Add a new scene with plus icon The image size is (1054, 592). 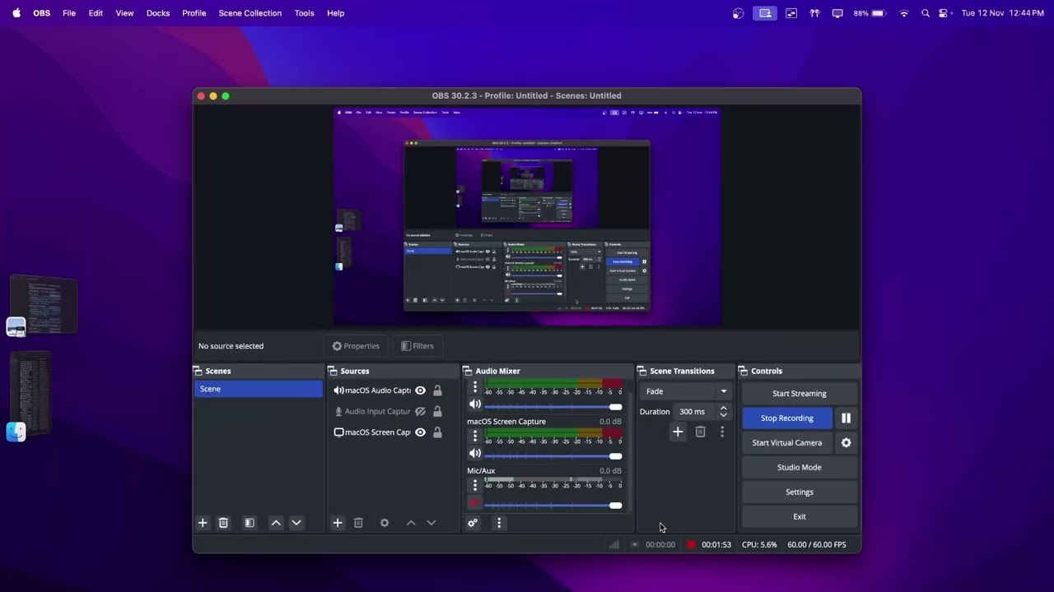203,523
